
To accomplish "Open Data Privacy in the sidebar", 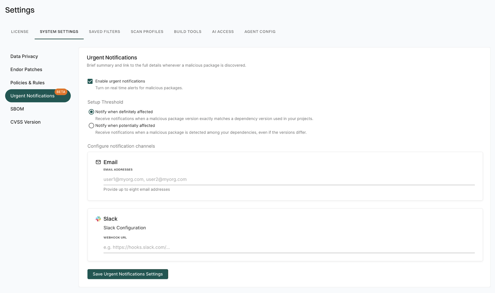I will [24, 56].
